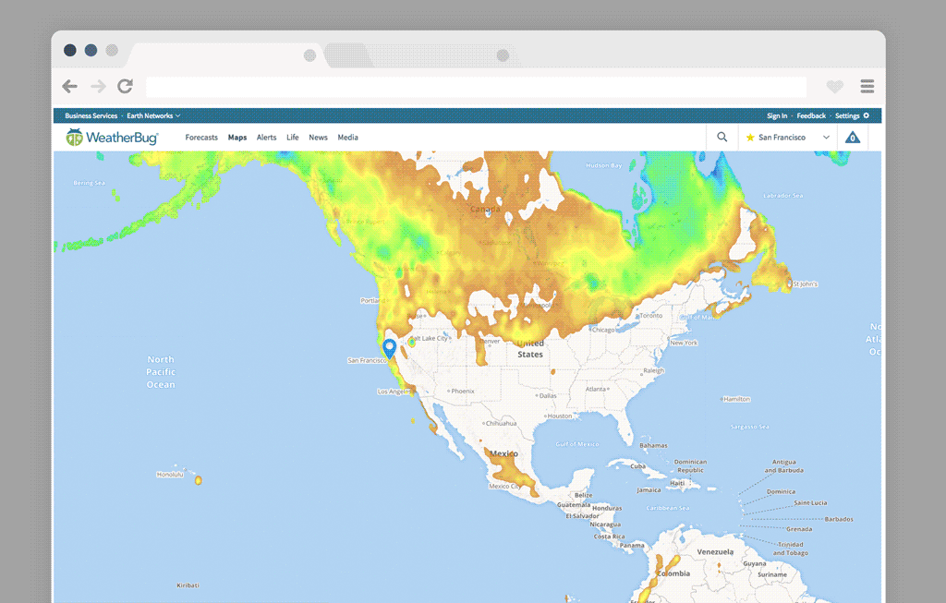
Task: Open the Forecasts menu
Action: tap(201, 138)
